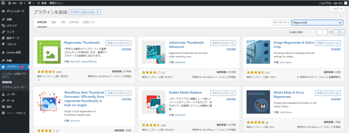Click the reGenerate Thumbnails Advanced thumbnail
The image size is (349, 133).
coord(154,52)
